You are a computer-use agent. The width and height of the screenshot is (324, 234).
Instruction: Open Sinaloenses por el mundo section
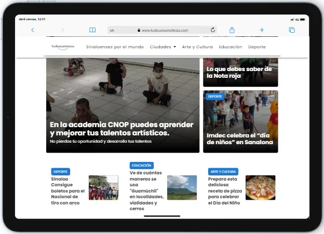click(x=115, y=47)
